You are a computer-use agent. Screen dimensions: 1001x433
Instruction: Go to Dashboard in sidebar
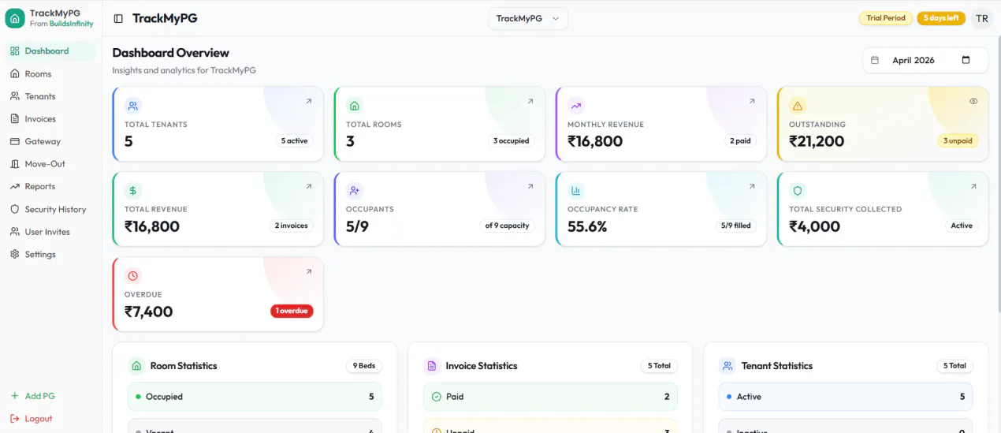point(50,51)
